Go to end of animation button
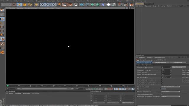The height and width of the screenshot is (106, 189). [x=102, y=89]
